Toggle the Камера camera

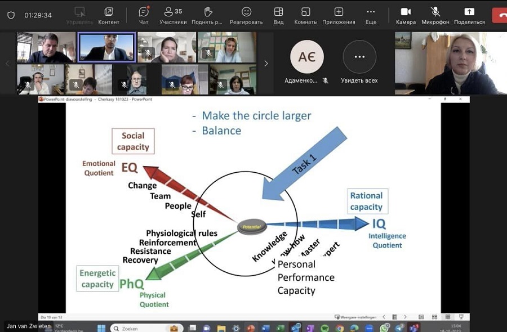406,16
